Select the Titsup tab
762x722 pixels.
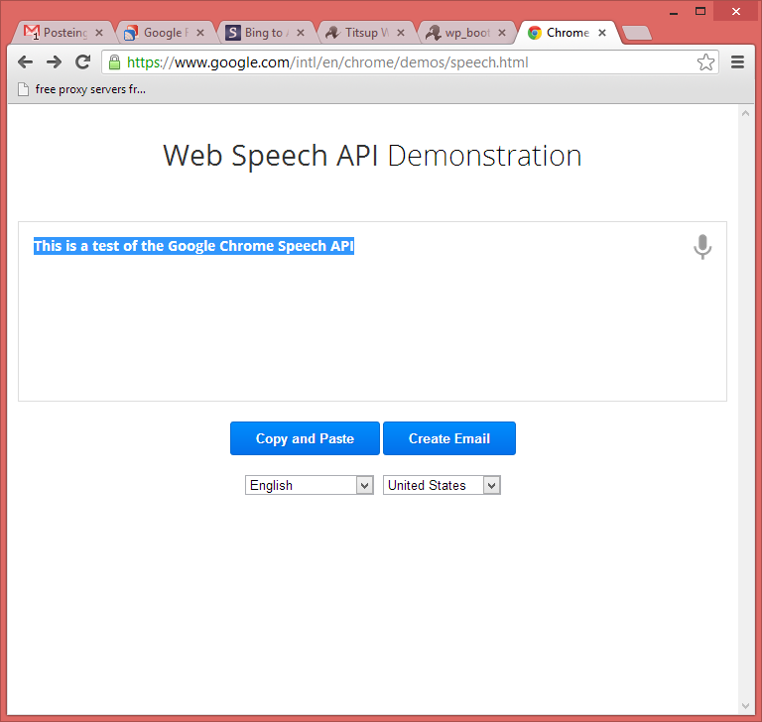click(360, 33)
